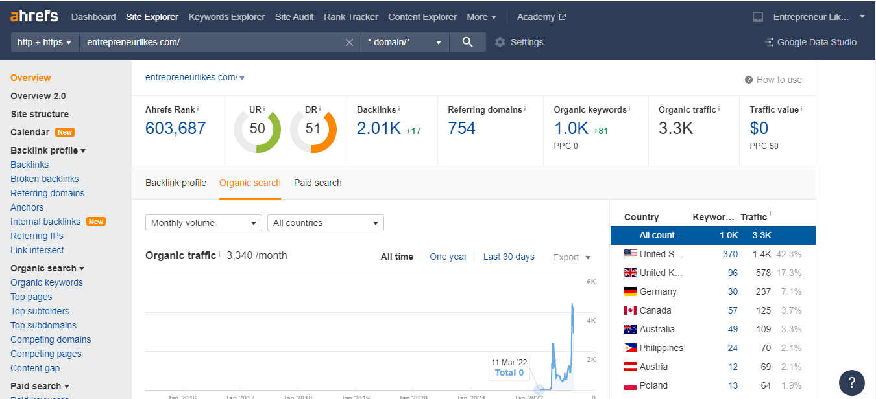This screenshot has width=876, height=399.
Task: Open the All countries dropdown
Action: [x=325, y=223]
